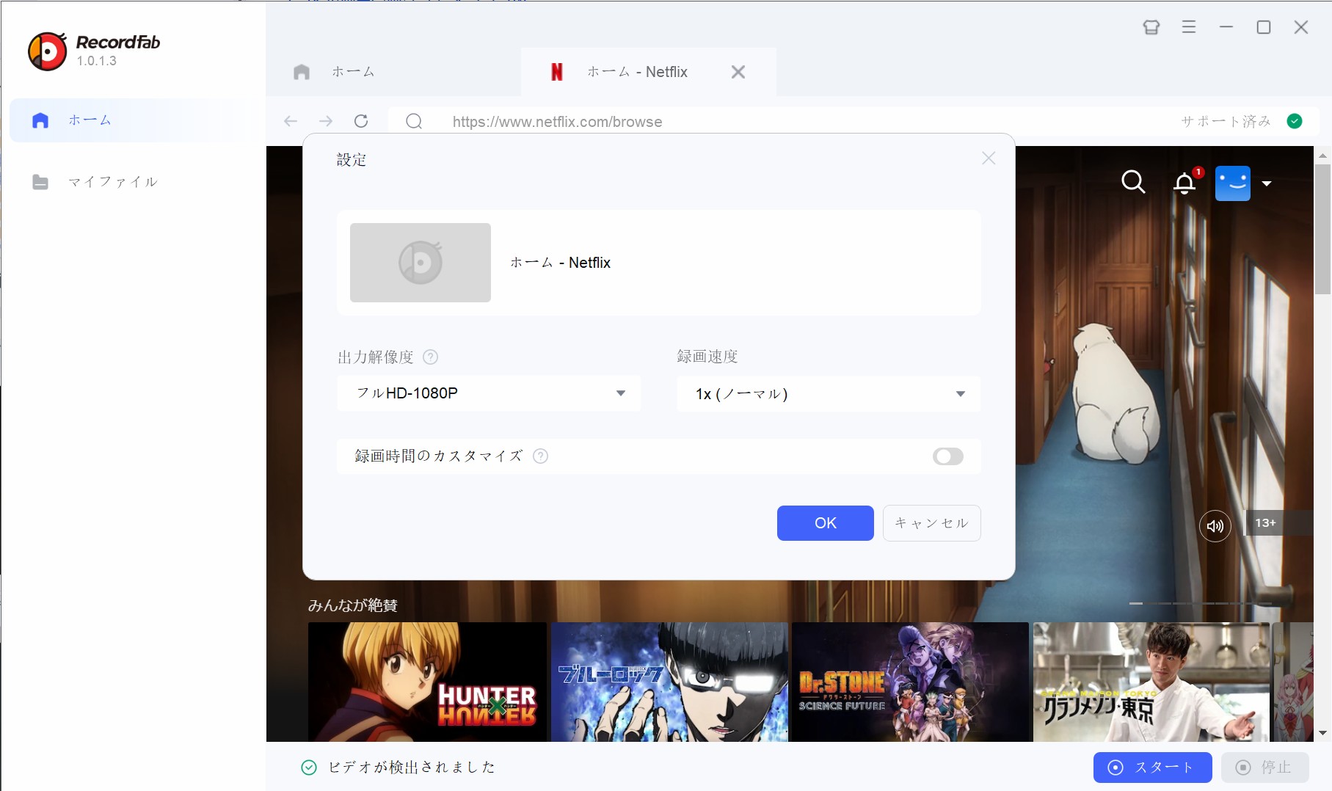Open the 出力解像度 help question icon
The image size is (1332, 791).
click(431, 357)
